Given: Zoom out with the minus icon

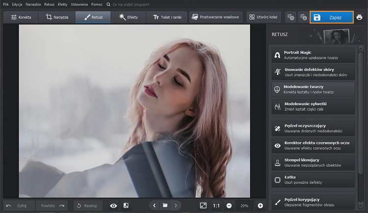Looking at the screenshot, I should click(229, 205).
